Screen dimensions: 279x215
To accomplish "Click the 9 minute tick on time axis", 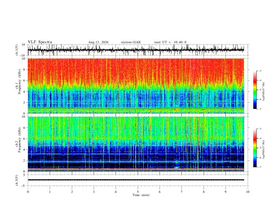I will click(225, 192).
